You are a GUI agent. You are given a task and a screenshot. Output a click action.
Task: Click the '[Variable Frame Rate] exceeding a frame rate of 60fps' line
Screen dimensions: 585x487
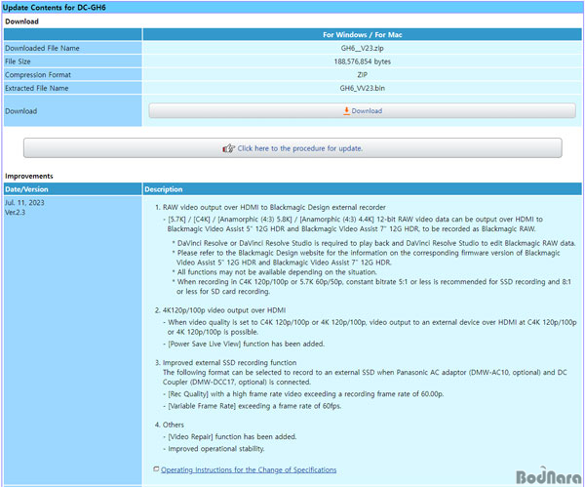tap(253, 406)
